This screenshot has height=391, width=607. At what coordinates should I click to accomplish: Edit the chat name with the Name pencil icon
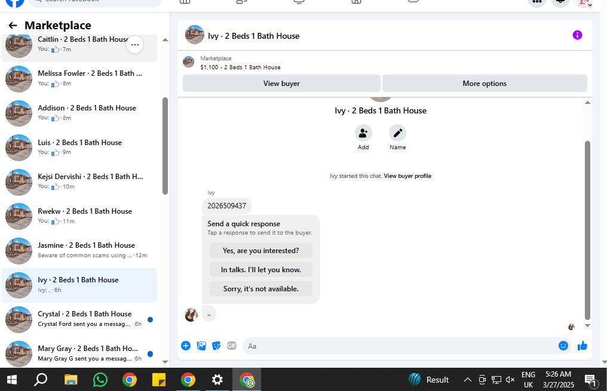pyautogui.click(x=397, y=133)
